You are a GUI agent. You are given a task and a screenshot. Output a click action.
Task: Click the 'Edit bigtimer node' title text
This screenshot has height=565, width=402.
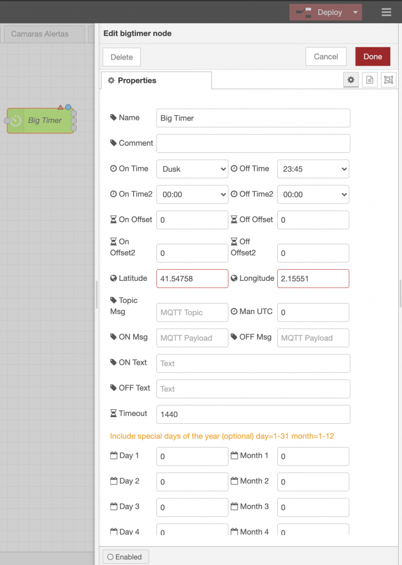137,34
